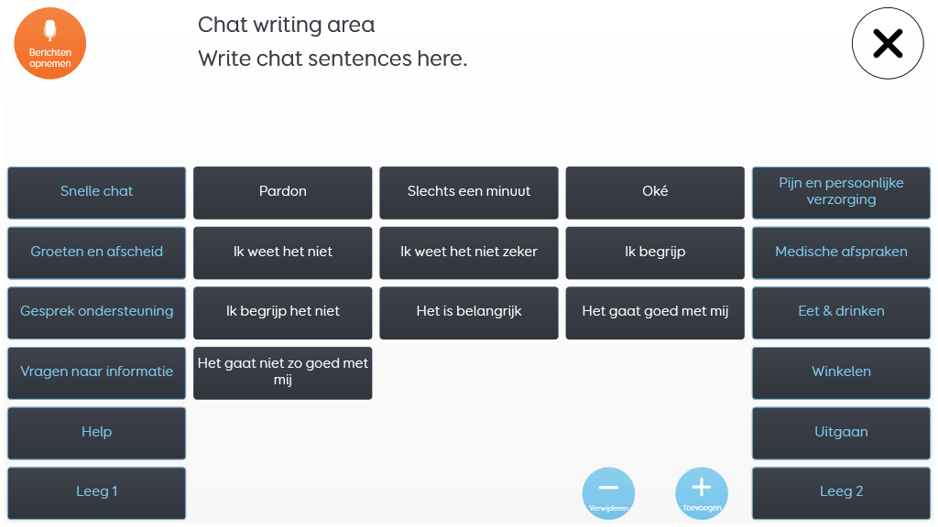The width and height of the screenshot is (938, 527).
Task: Open Pijn en persoonlijke verzorging category
Action: [x=841, y=192]
